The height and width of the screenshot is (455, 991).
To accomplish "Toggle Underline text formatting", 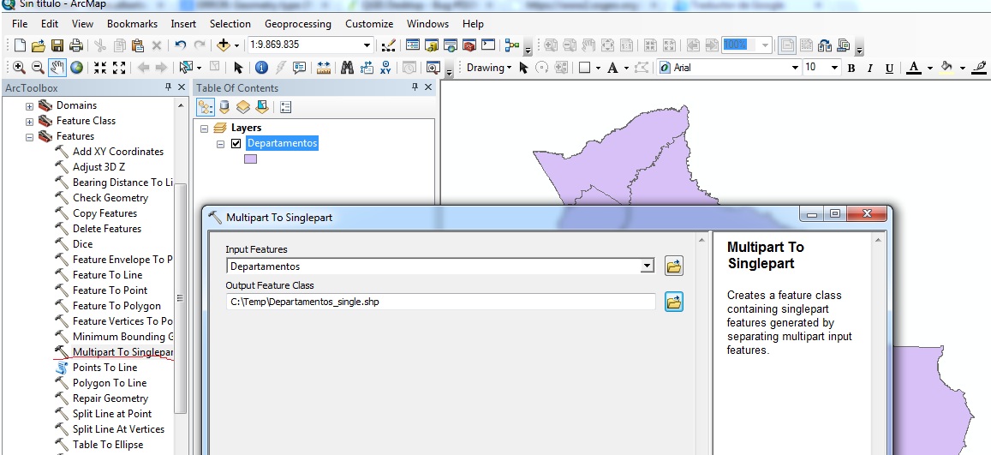I will pyautogui.click(x=889, y=69).
